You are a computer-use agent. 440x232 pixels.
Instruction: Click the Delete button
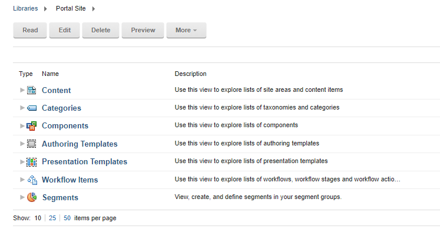click(x=101, y=30)
